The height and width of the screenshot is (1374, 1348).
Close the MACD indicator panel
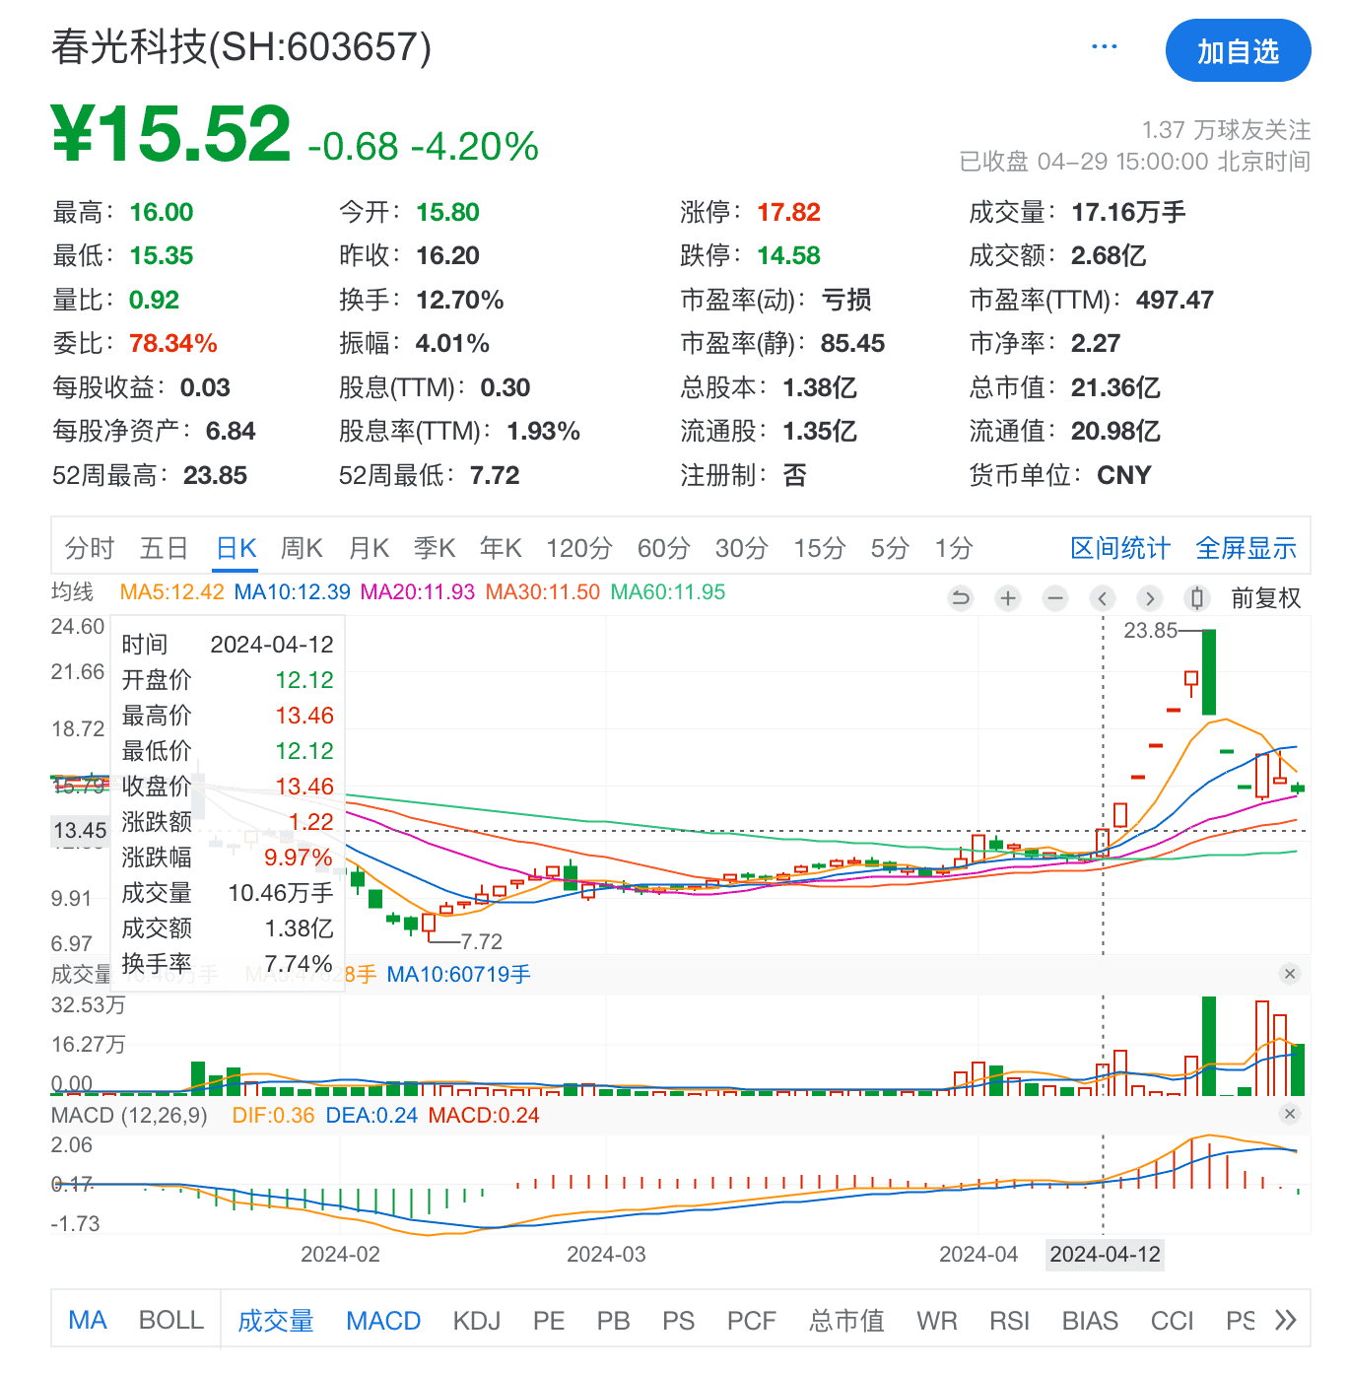click(x=1290, y=1114)
